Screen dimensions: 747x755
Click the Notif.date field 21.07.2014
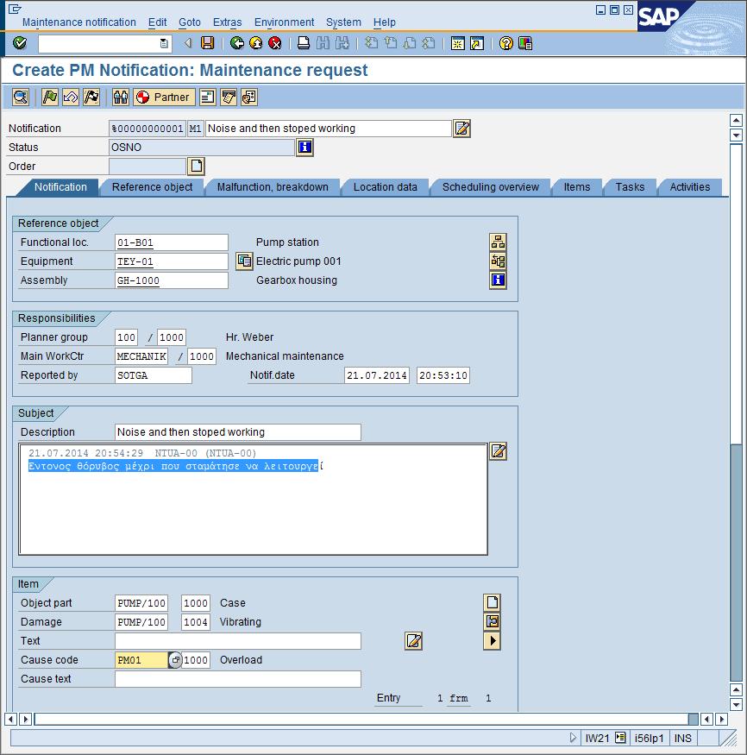[377, 375]
